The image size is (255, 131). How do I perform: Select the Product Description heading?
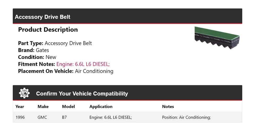(x=48, y=30)
